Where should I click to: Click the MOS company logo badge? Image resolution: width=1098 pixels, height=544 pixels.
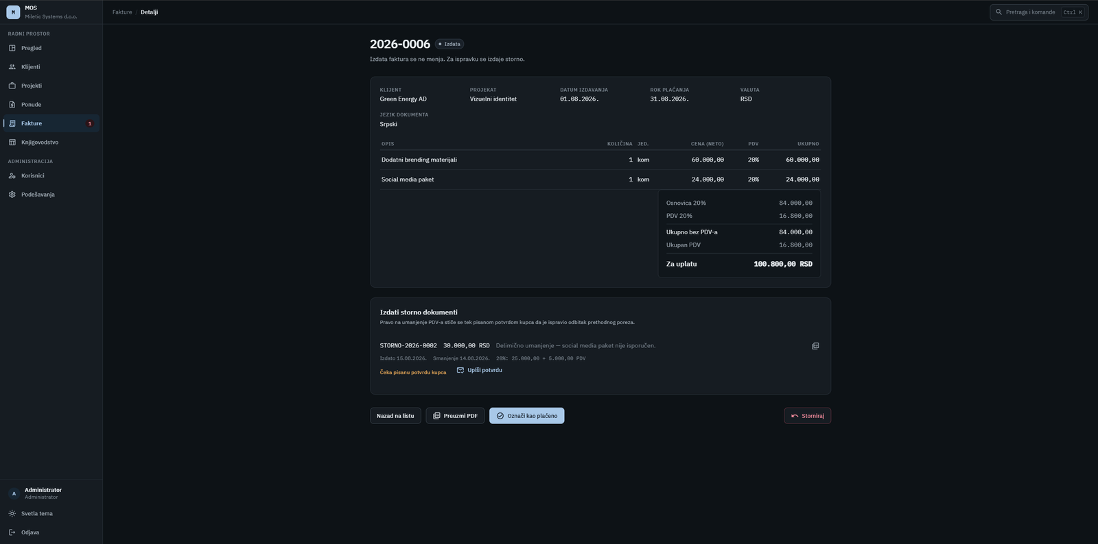pyautogui.click(x=13, y=12)
